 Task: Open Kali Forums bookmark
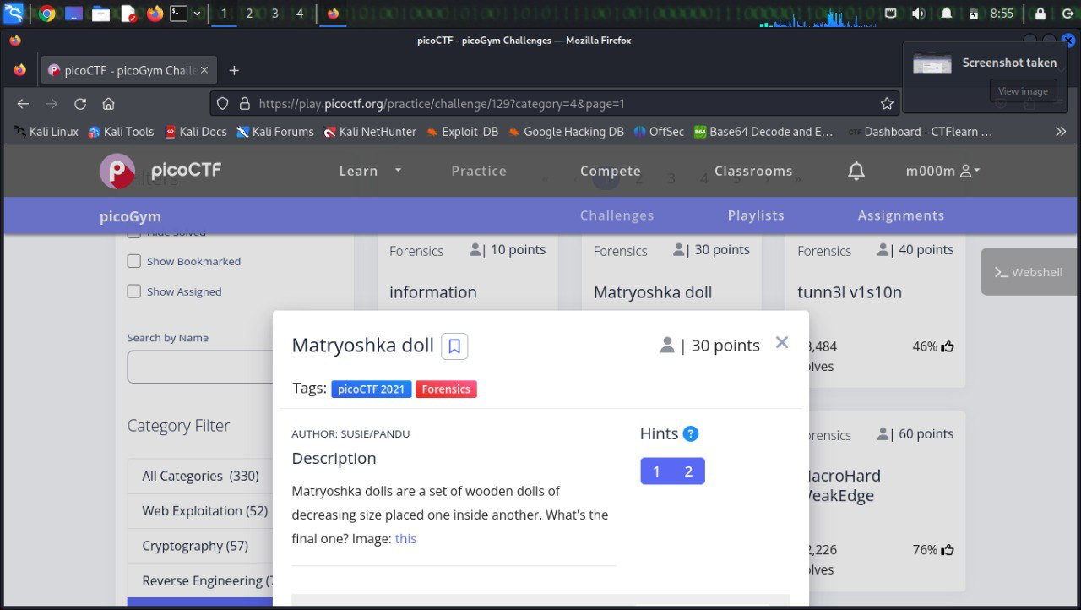275,132
